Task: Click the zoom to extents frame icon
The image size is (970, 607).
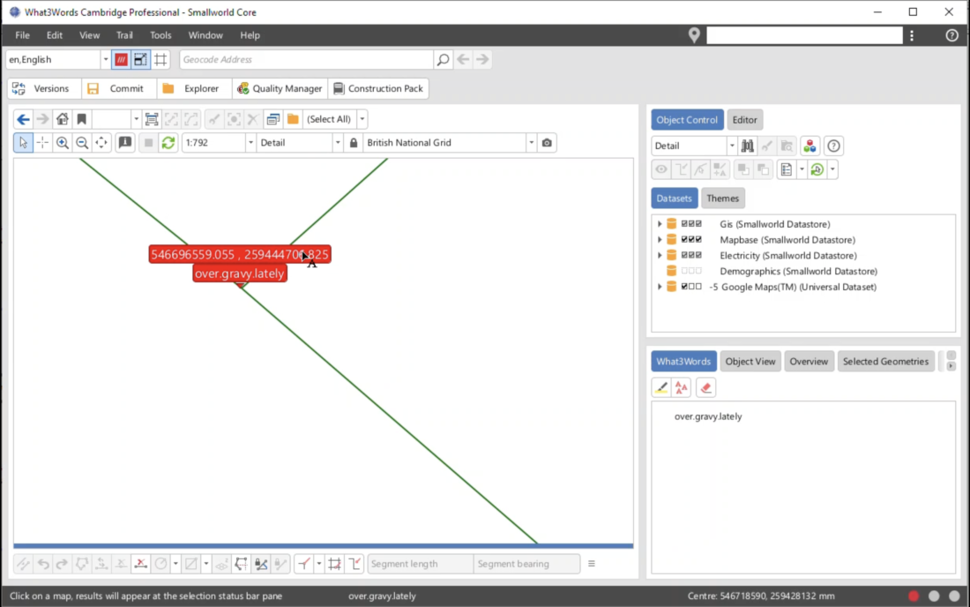Action: tap(152, 119)
